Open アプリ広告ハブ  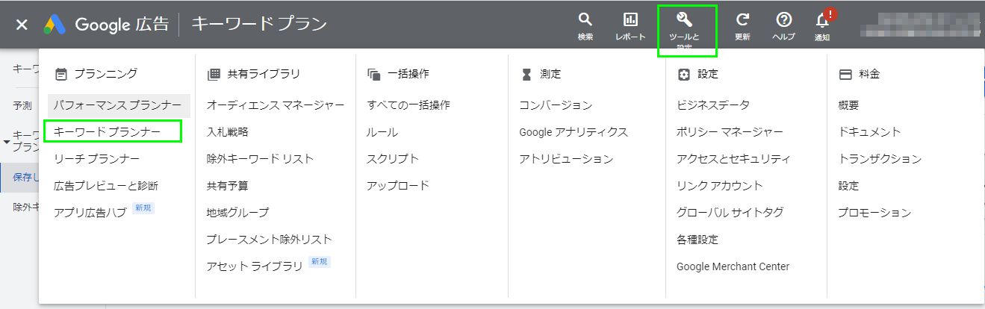[90, 213]
